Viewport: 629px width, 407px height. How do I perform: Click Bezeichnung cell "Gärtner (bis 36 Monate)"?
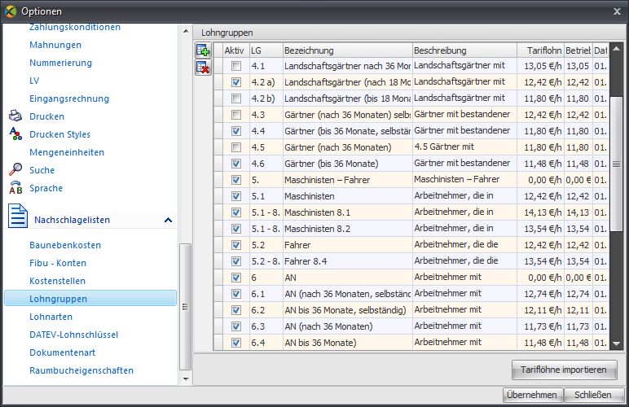click(348, 164)
